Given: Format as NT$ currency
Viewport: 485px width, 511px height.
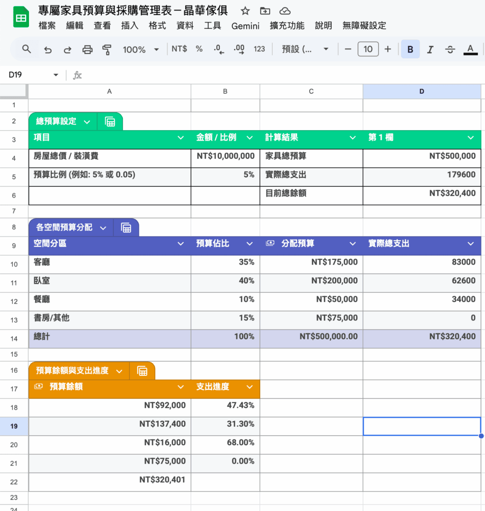Looking at the screenshot, I should [x=179, y=49].
